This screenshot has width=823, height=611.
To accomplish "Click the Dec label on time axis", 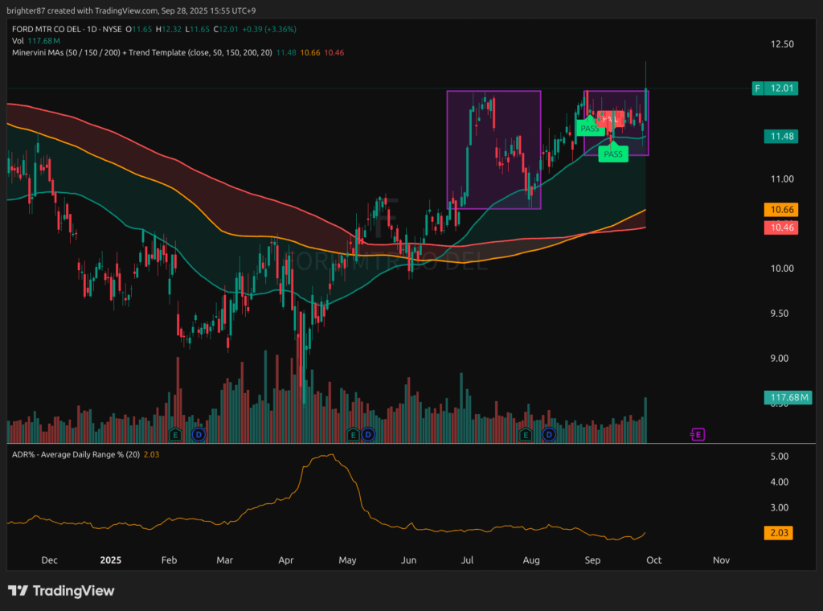I will [x=49, y=560].
